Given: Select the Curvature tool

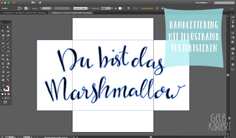Looking at the screenshot, I should point(8,35).
